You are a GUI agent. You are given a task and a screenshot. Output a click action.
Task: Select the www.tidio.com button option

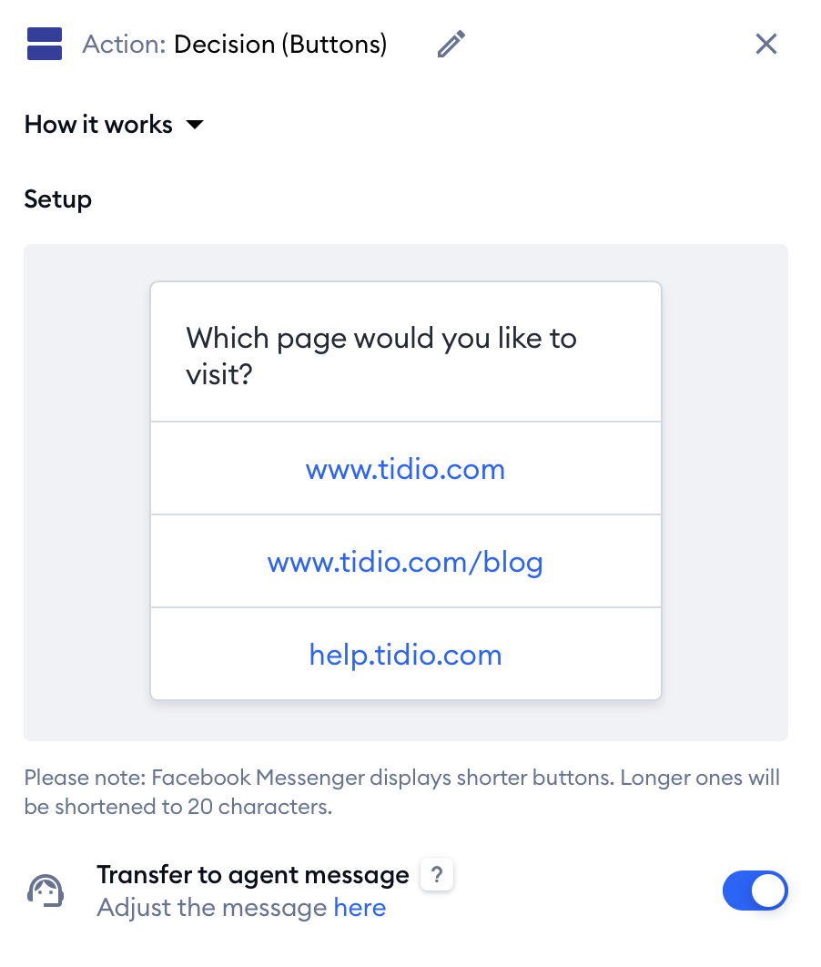(405, 470)
